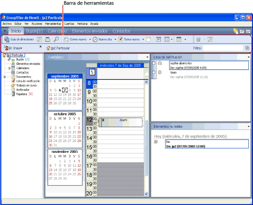Open the unread 'ta' item from jp2
The height and width of the screenshot is (205, 253).
207,144
